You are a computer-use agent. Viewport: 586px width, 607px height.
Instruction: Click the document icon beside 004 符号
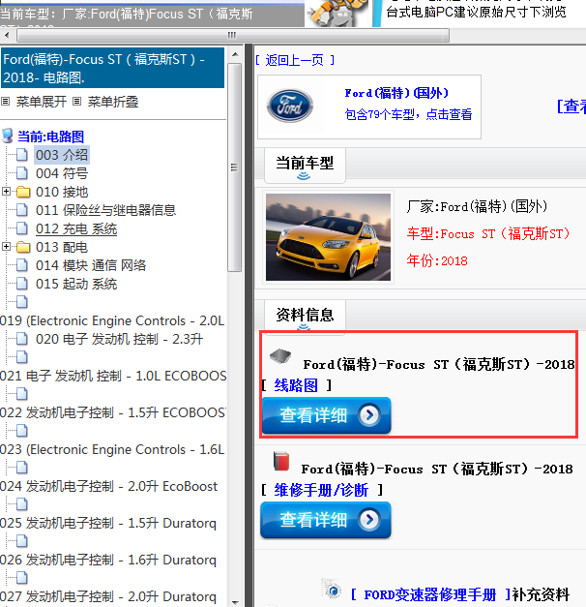[x=22, y=173]
